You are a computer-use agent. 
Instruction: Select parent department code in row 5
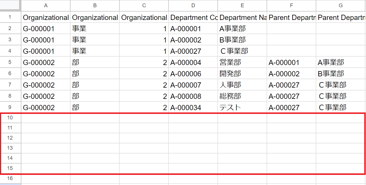point(291,62)
